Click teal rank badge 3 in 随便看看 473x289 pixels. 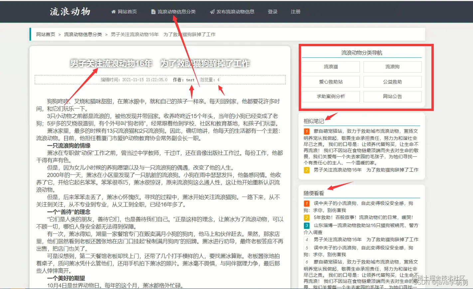coord(307,226)
